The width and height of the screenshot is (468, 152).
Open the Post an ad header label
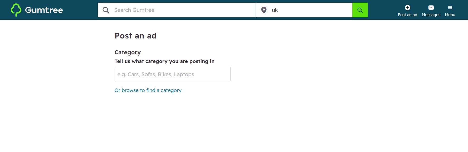407,15
